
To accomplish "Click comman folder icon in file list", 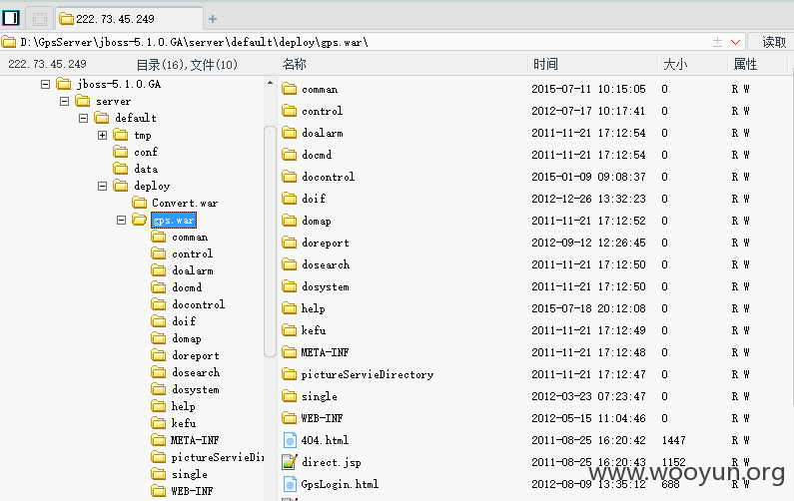I will tap(290, 89).
